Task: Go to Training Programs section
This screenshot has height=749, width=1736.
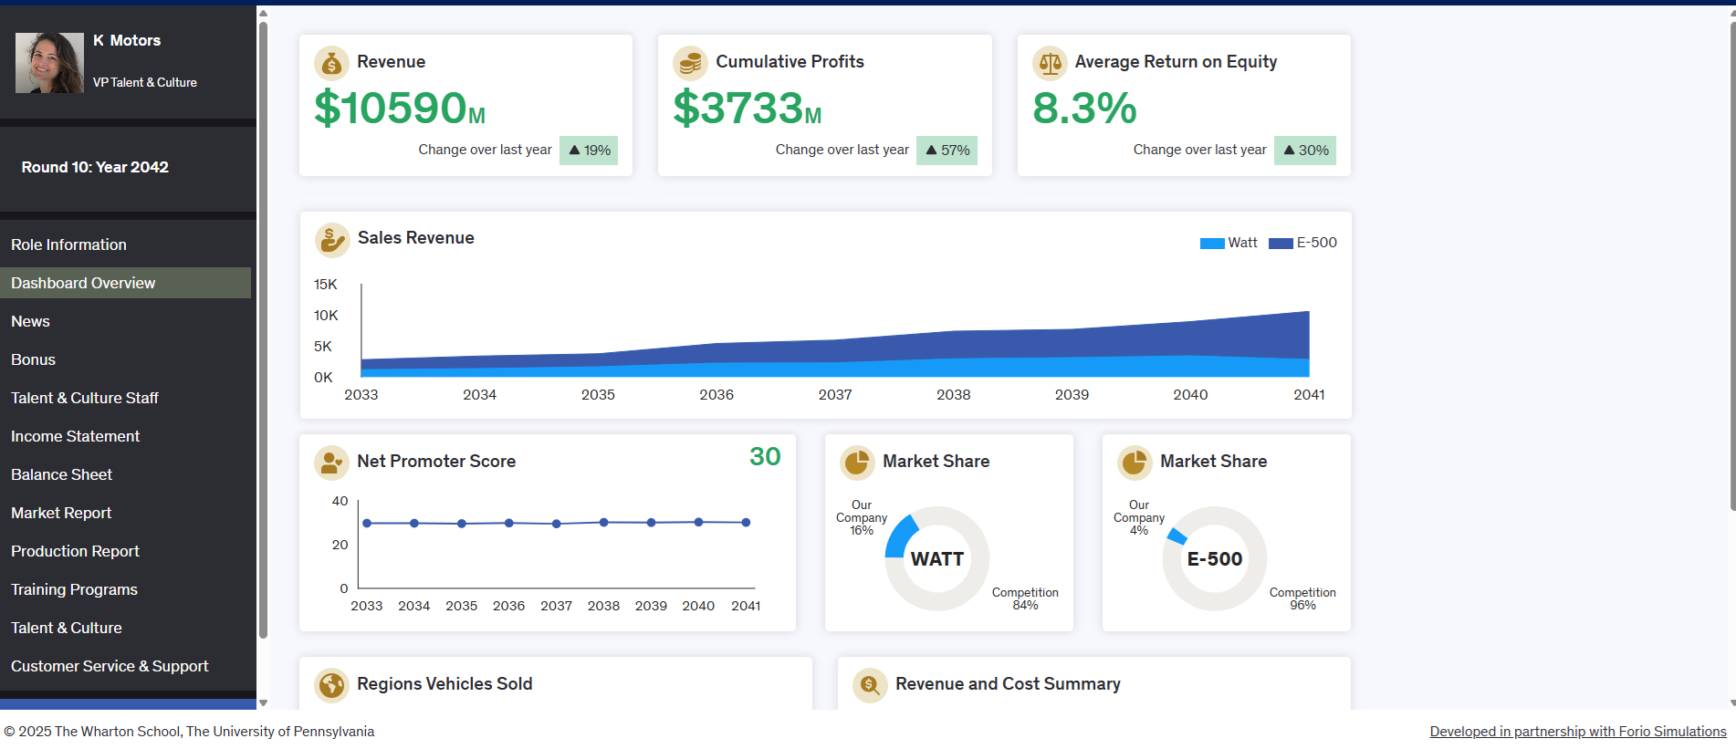Action: coord(74,589)
